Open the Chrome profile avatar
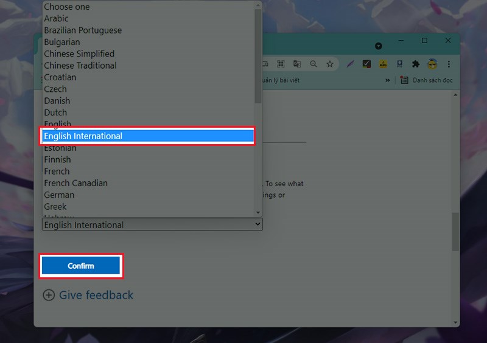 click(432, 64)
